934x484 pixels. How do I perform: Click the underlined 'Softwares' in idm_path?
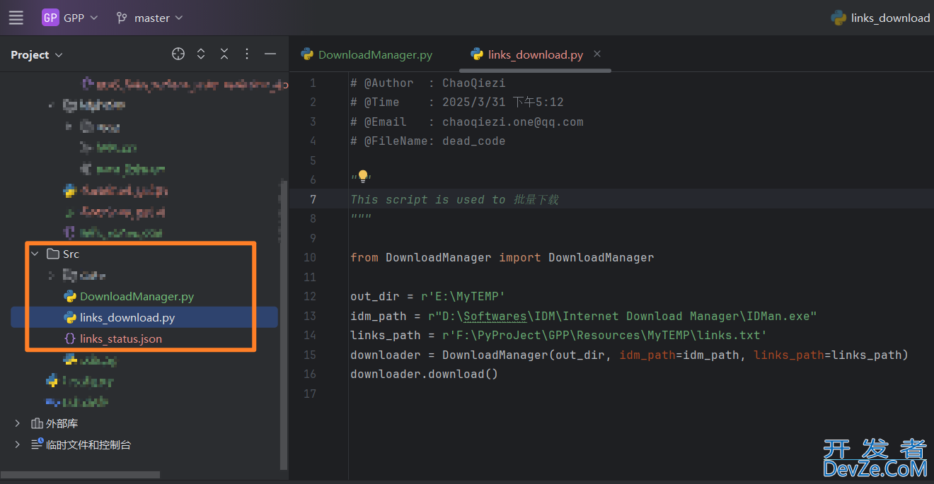[495, 316]
